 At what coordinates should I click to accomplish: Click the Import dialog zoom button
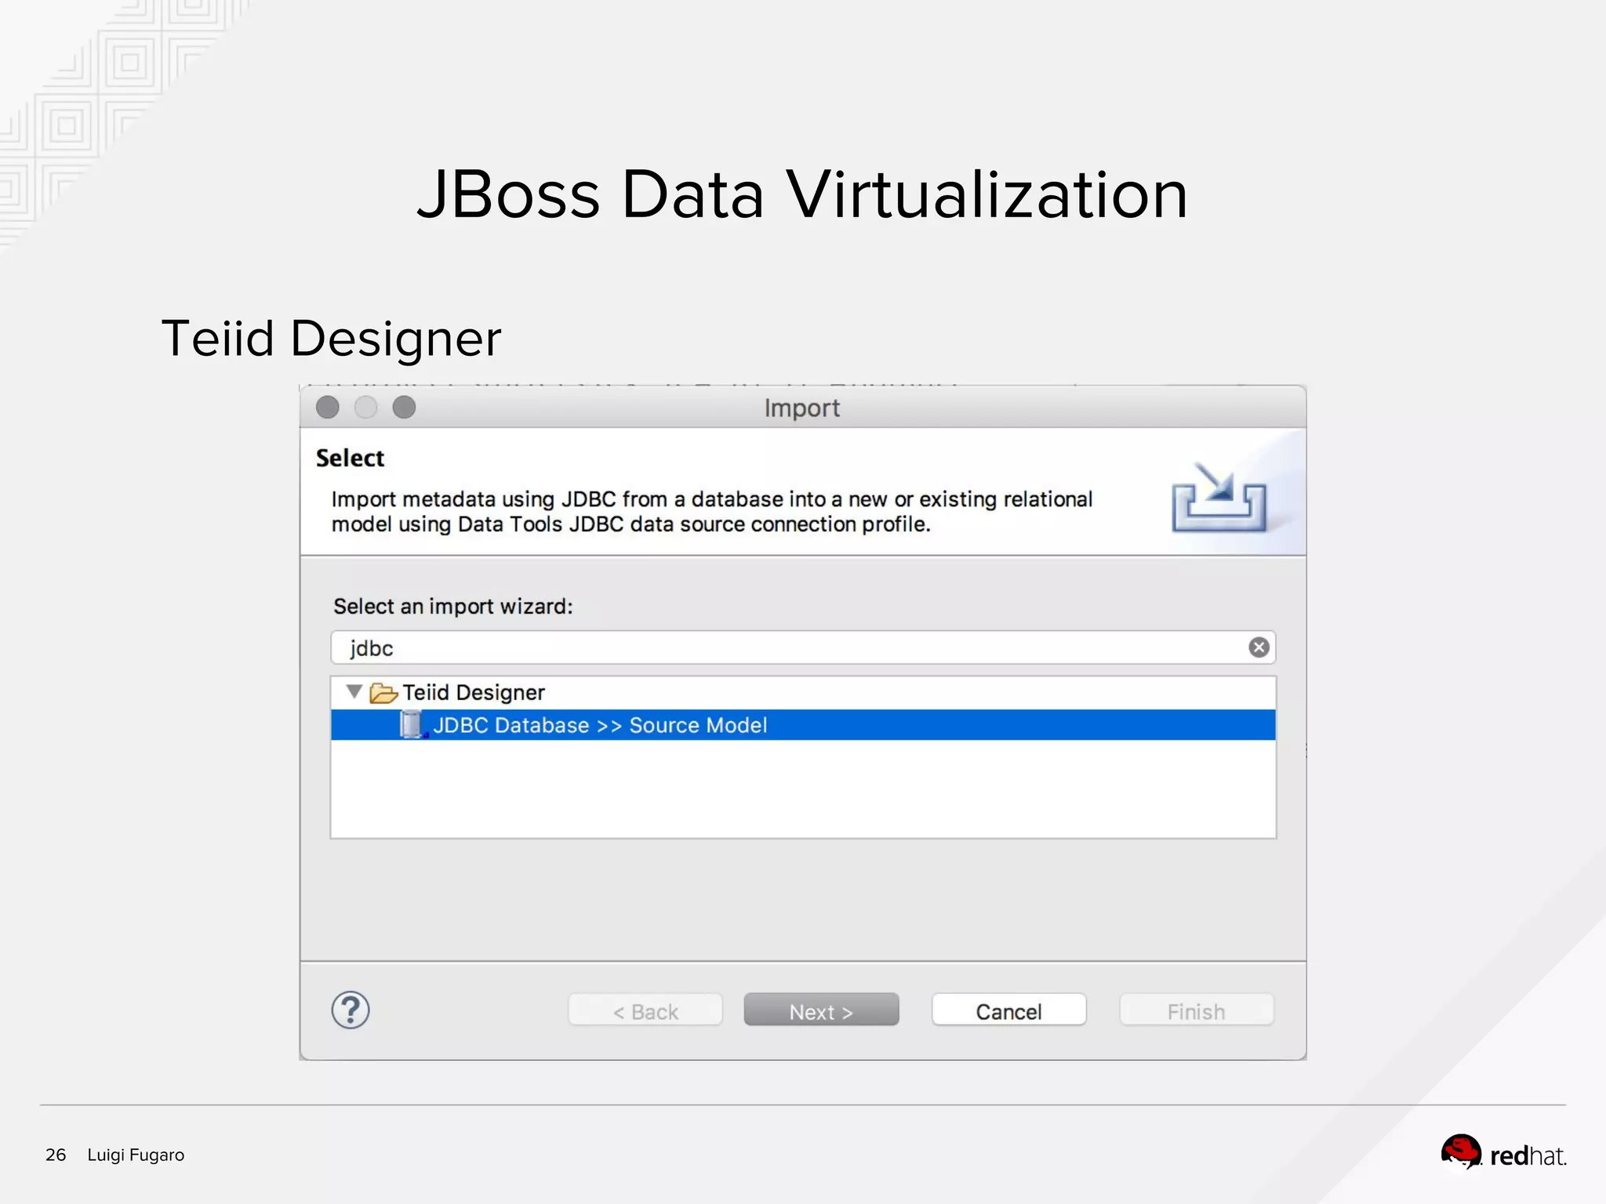(404, 408)
